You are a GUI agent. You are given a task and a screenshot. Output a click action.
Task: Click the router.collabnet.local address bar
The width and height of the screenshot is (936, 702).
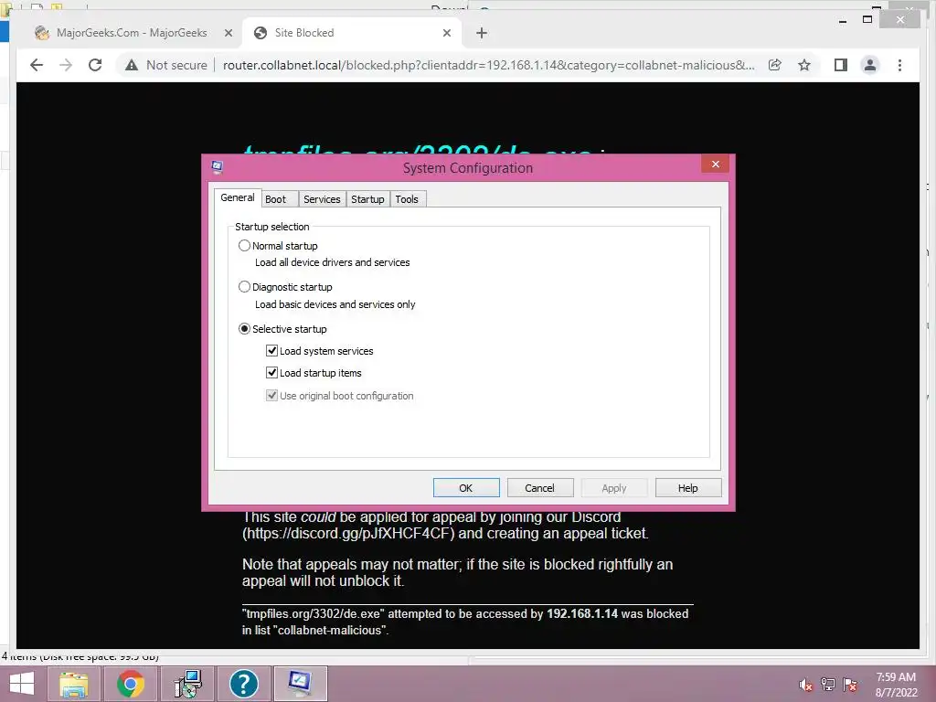point(488,65)
